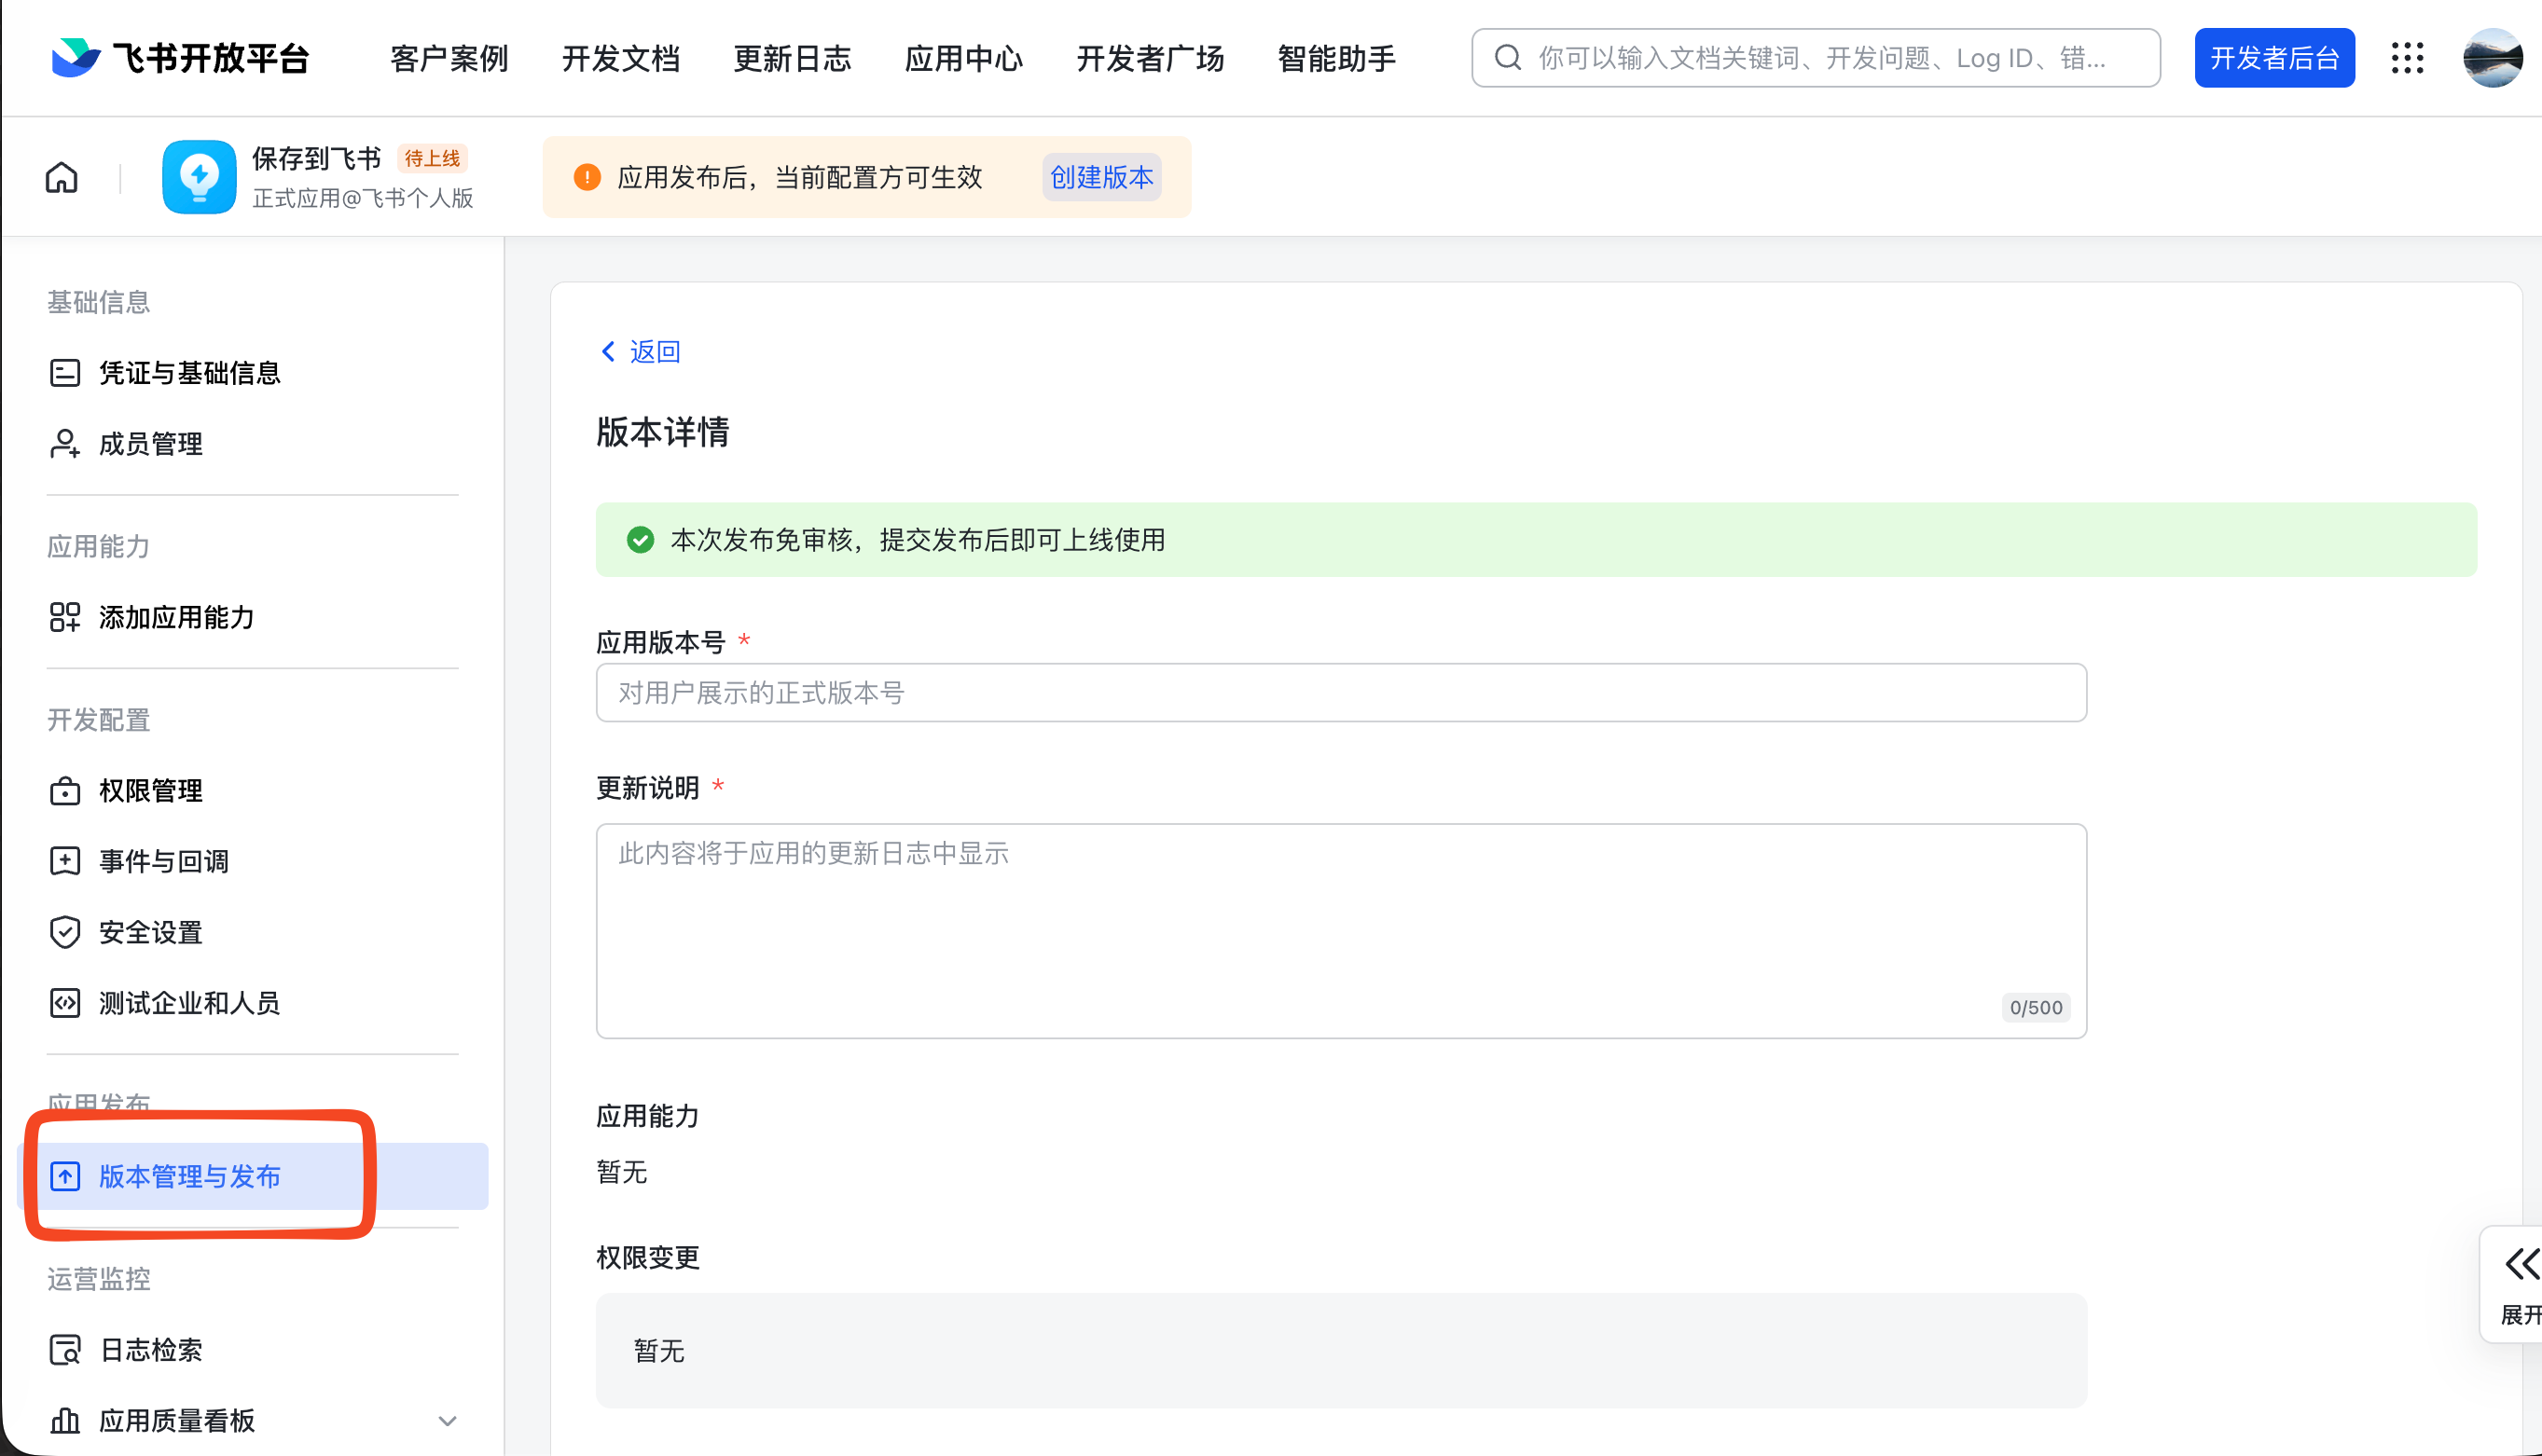Click the 保存到飞书 app logo

click(199, 176)
